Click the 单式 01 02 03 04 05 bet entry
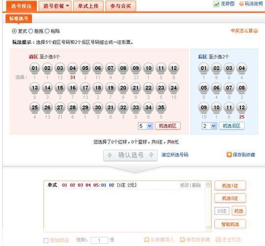Image resolution: width=265 pixels, height=246 pixels. click(x=124, y=185)
